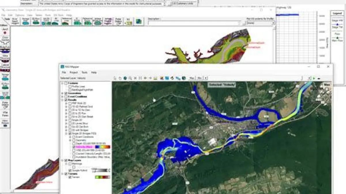The width and height of the screenshot is (346, 194).
Task: Open the Storage Area tool in Geometry toolbar
Action: click(26, 22)
